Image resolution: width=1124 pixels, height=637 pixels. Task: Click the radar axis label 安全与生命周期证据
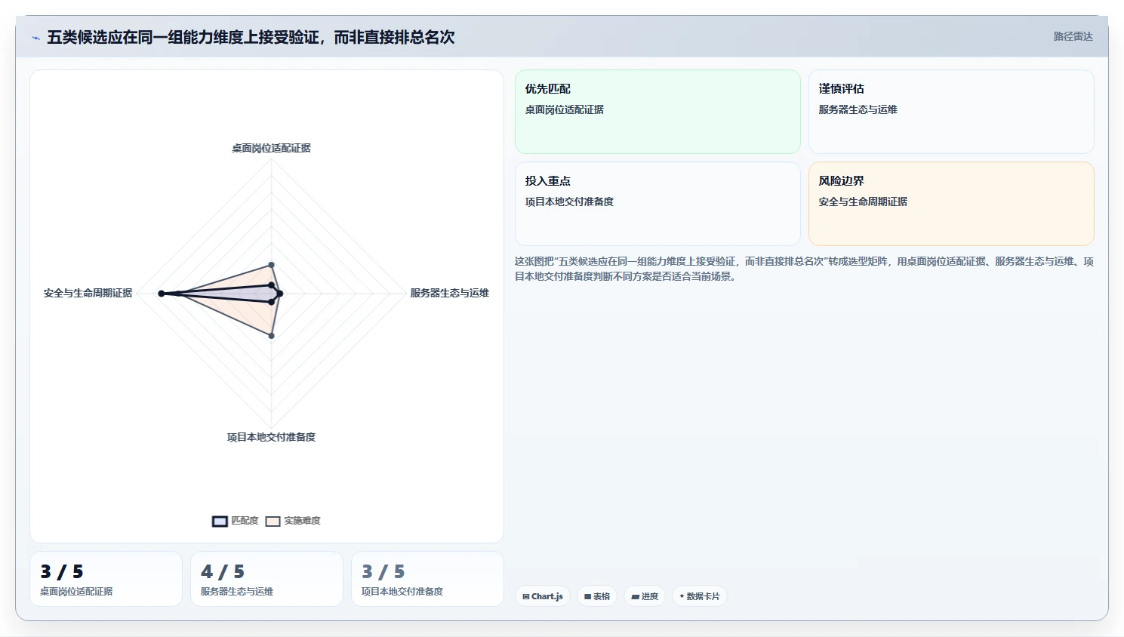click(x=88, y=293)
